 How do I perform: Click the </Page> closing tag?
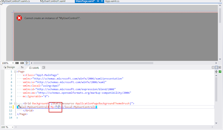22,114
